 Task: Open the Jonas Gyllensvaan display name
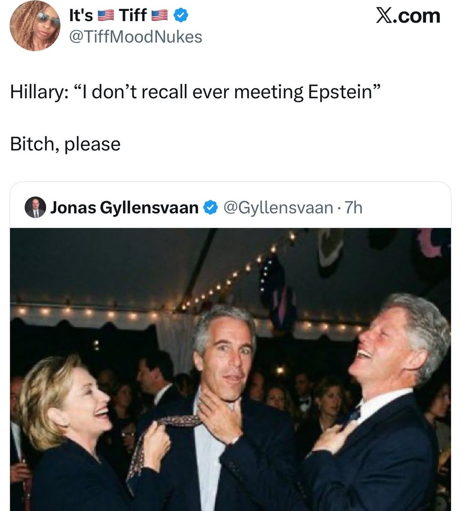click(x=124, y=208)
